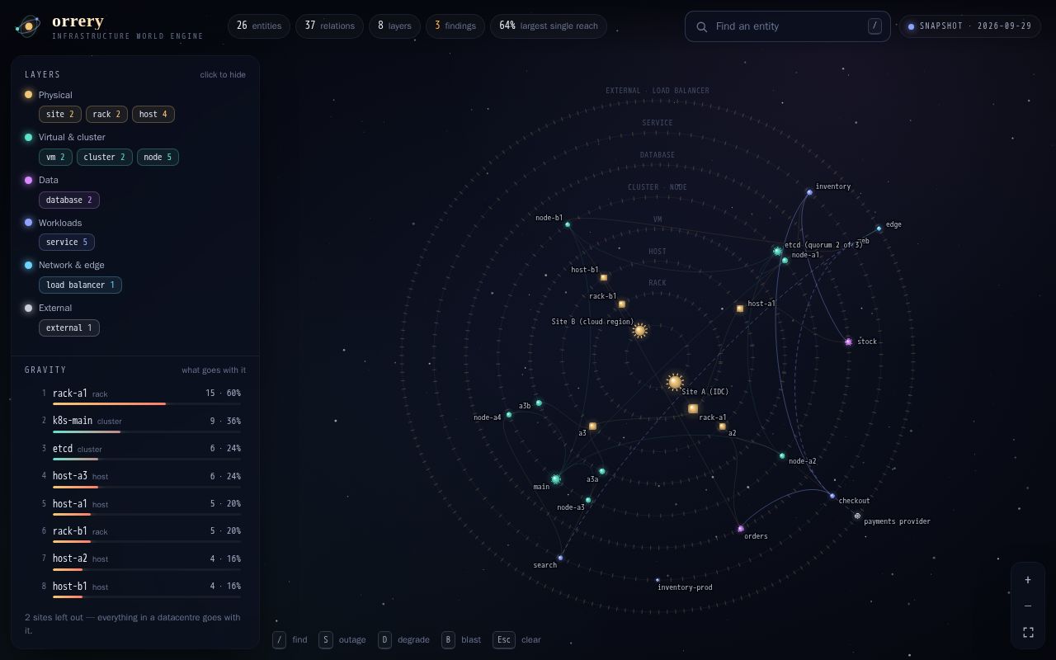
Task: Select the node-b1 graph node
Action: [x=568, y=224]
